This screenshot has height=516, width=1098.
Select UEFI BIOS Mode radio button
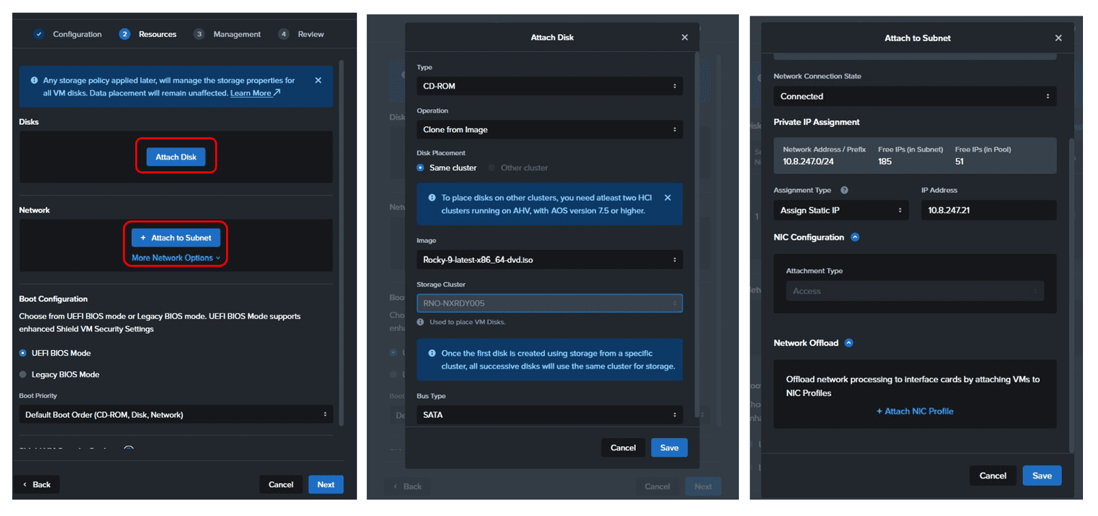[23, 354]
